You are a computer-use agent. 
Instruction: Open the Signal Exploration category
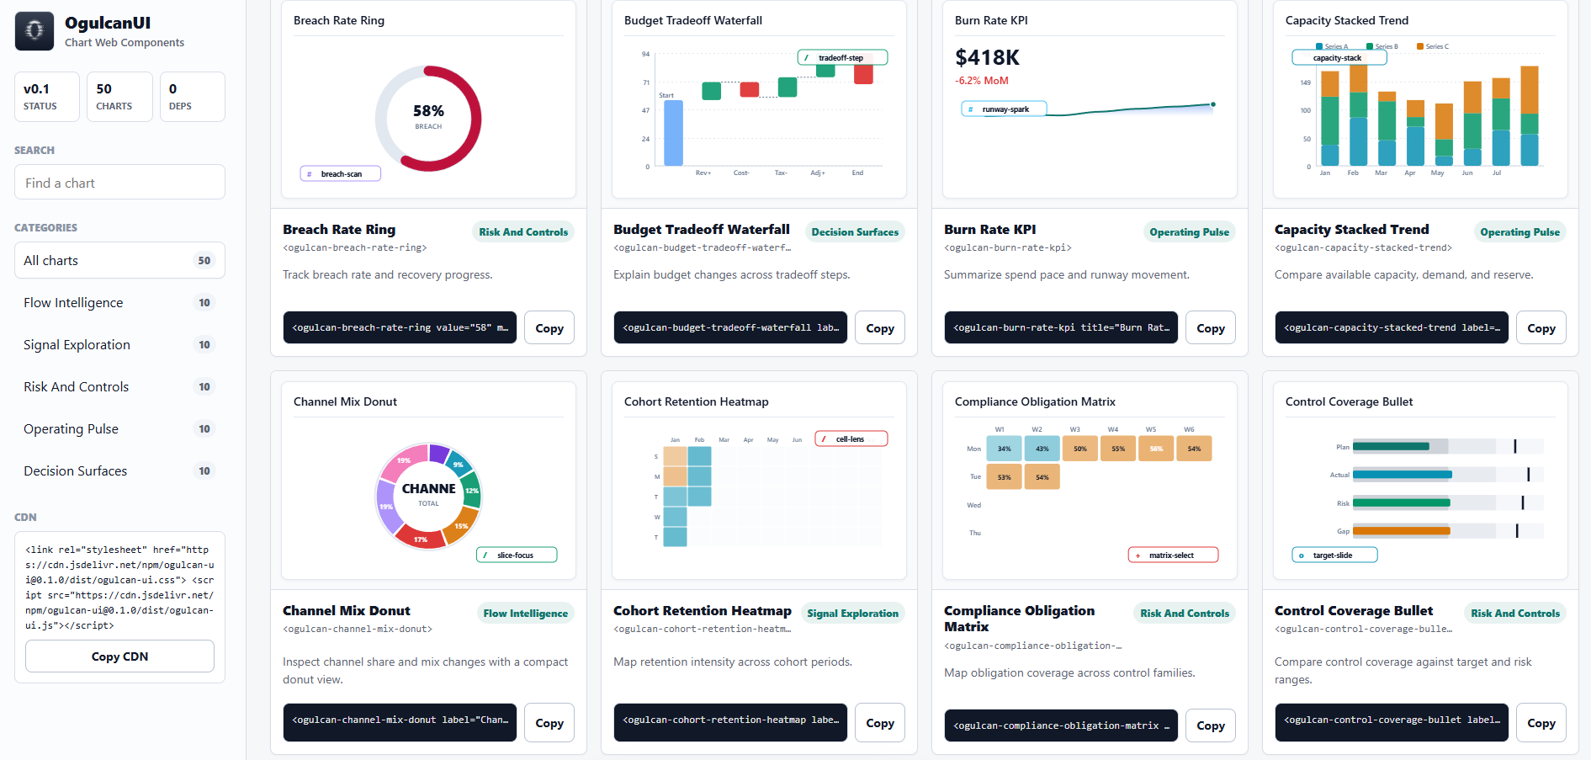119,344
